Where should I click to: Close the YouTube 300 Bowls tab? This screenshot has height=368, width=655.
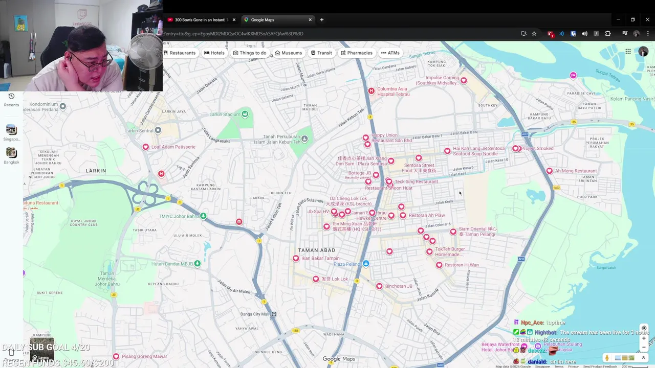click(x=234, y=19)
